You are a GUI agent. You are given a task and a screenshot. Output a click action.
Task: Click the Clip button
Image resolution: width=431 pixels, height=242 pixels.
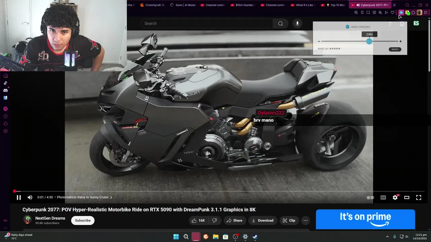click(289, 220)
